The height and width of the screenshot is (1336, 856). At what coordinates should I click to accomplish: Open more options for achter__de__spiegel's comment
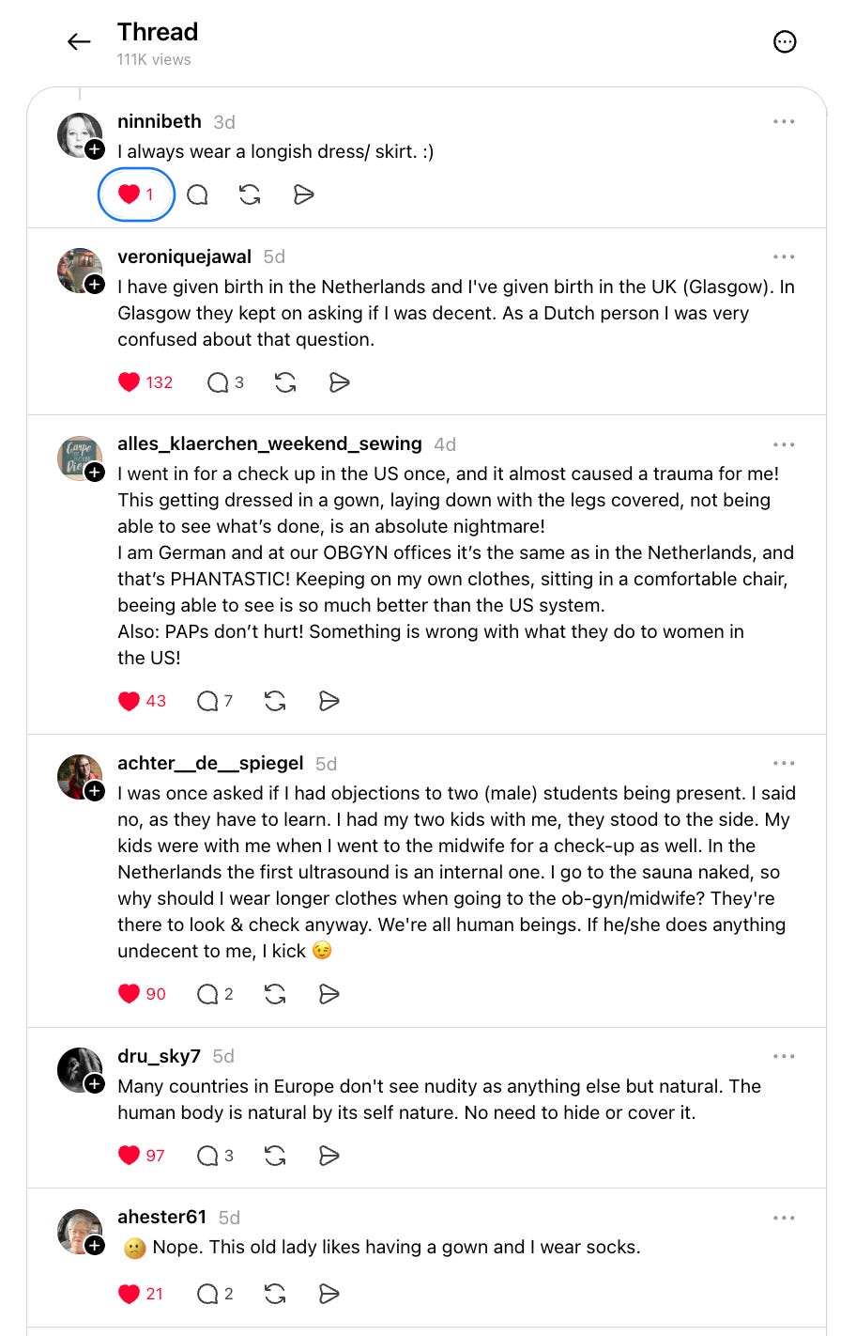(784, 763)
